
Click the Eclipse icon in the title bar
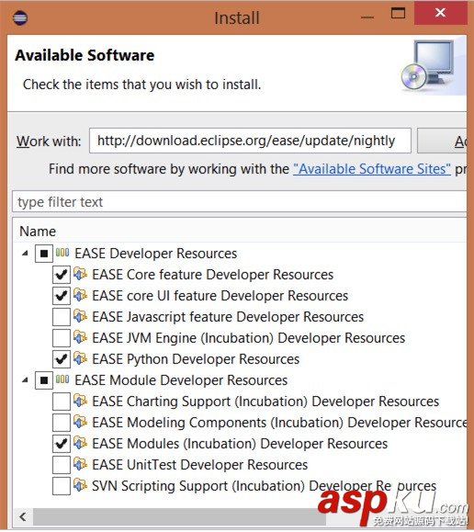tap(20, 17)
